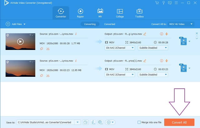Expand format arrow beside first file's 4K icon
Viewport: 200px width, 128px height.
[x=189, y=41]
